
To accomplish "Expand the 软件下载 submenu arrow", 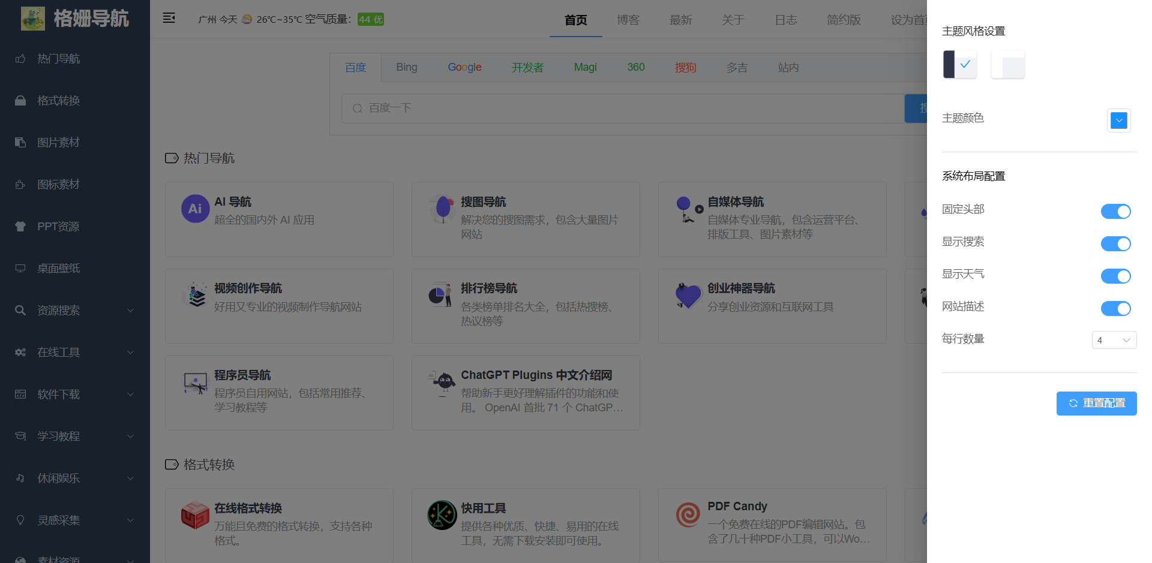I will coord(130,395).
